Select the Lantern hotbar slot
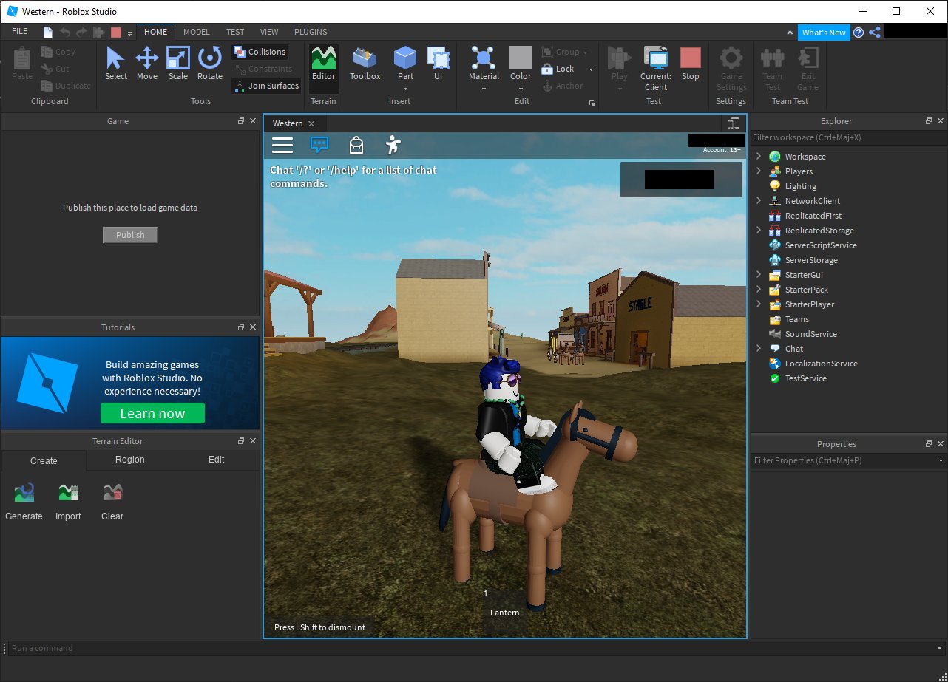The image size is (948, 682). [504, 611]
